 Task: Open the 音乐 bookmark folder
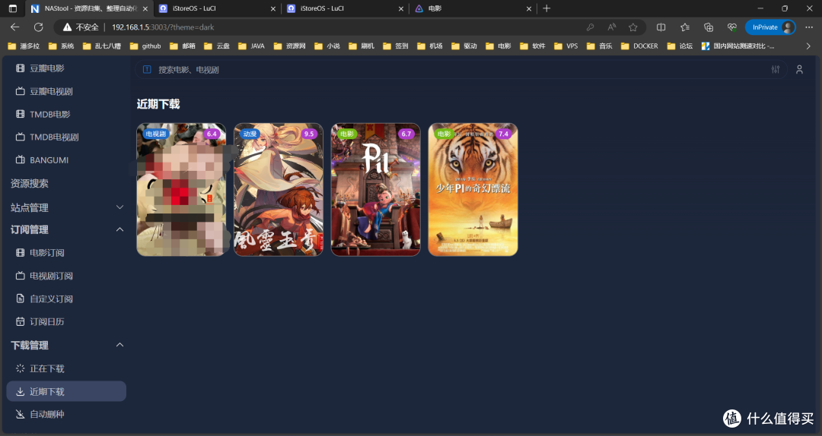(x=599, y=46)
